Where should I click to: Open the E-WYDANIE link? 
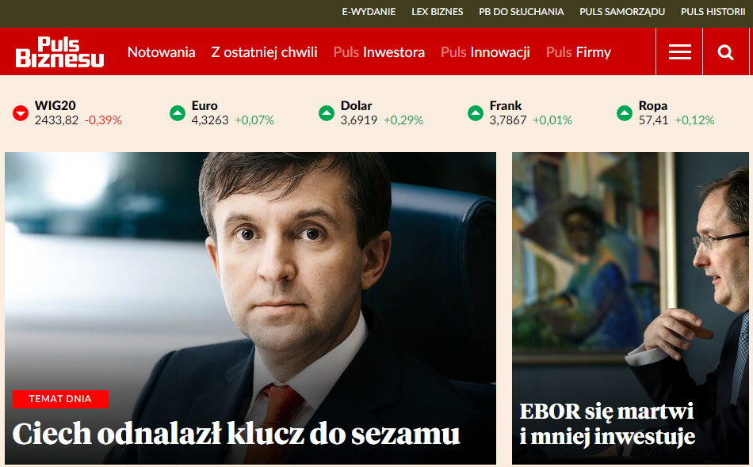369,12
